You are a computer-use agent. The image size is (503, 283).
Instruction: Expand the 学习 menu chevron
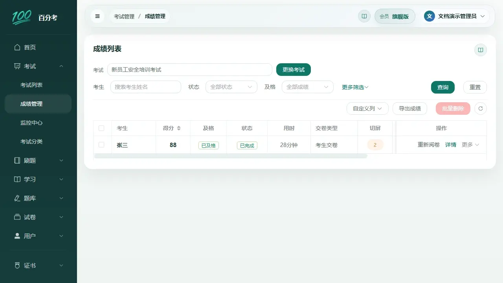click(61, 179)
